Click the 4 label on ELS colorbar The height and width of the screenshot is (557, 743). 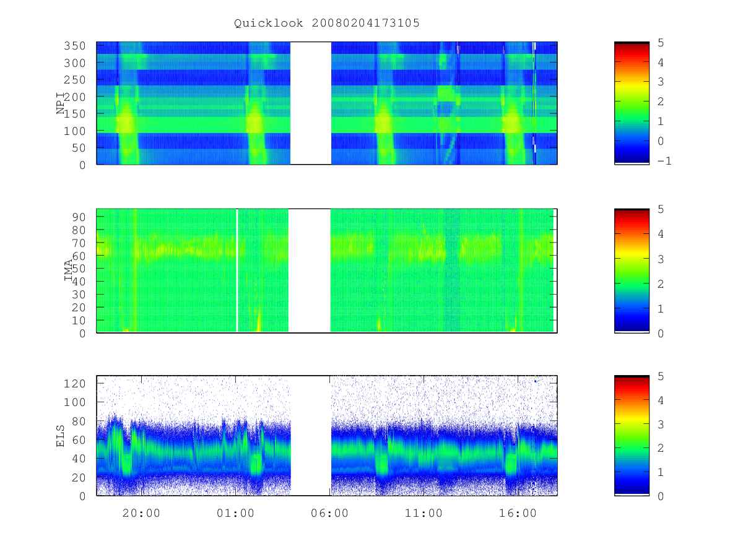click(660, 400)
